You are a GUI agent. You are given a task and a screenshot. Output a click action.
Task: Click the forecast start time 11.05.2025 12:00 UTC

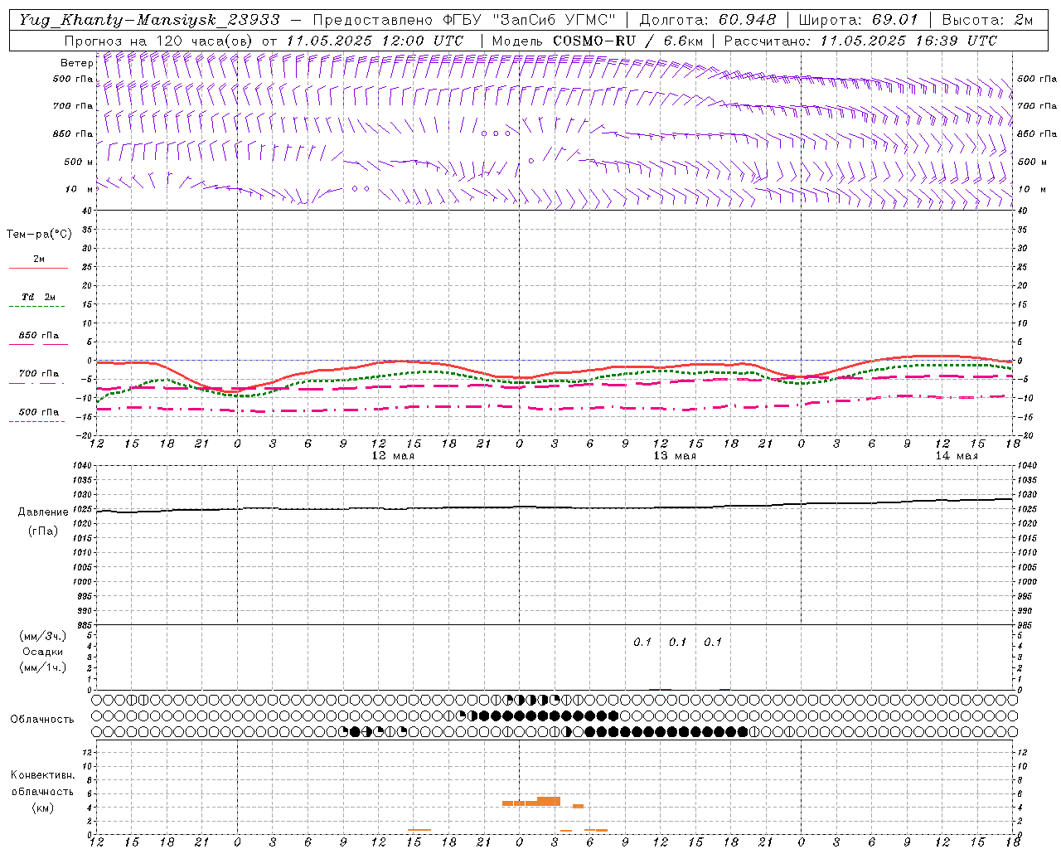pyautogui.click(x=375, y=41)
